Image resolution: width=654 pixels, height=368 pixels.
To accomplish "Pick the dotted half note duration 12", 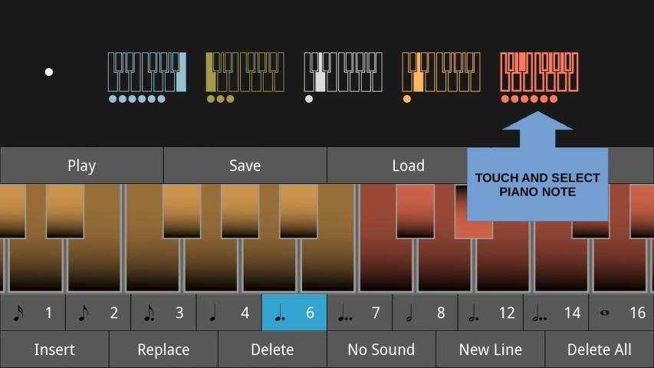I will point(490,313).
